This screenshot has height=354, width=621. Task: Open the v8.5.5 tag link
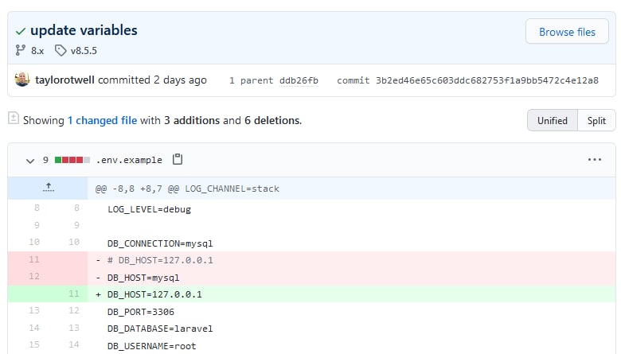[84, 51]
